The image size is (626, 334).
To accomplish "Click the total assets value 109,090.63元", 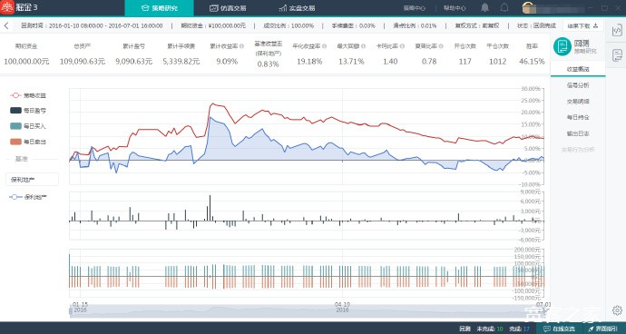I will [83, 62].
